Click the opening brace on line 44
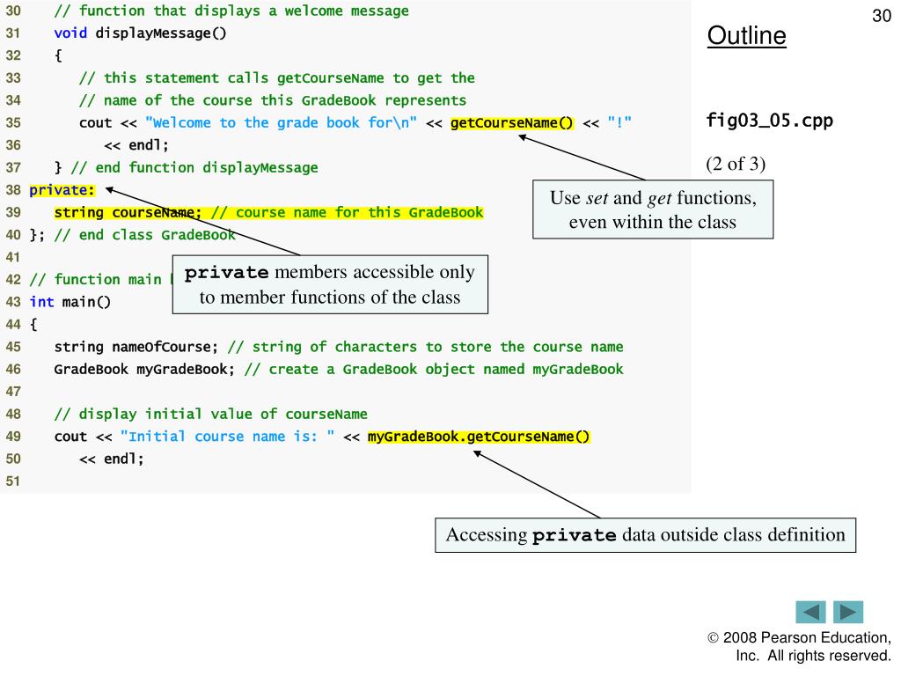The image size is (901, 676). pos(33,325)
